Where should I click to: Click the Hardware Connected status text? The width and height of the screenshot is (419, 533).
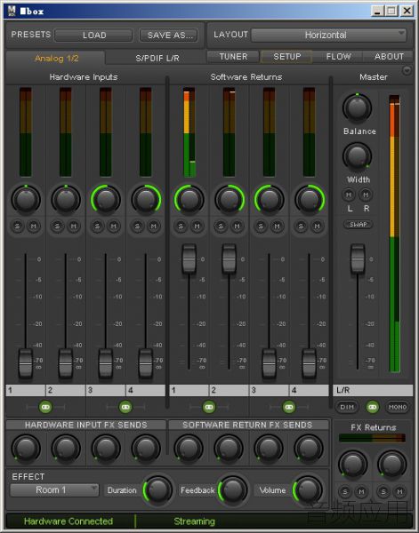coord(68,521)
